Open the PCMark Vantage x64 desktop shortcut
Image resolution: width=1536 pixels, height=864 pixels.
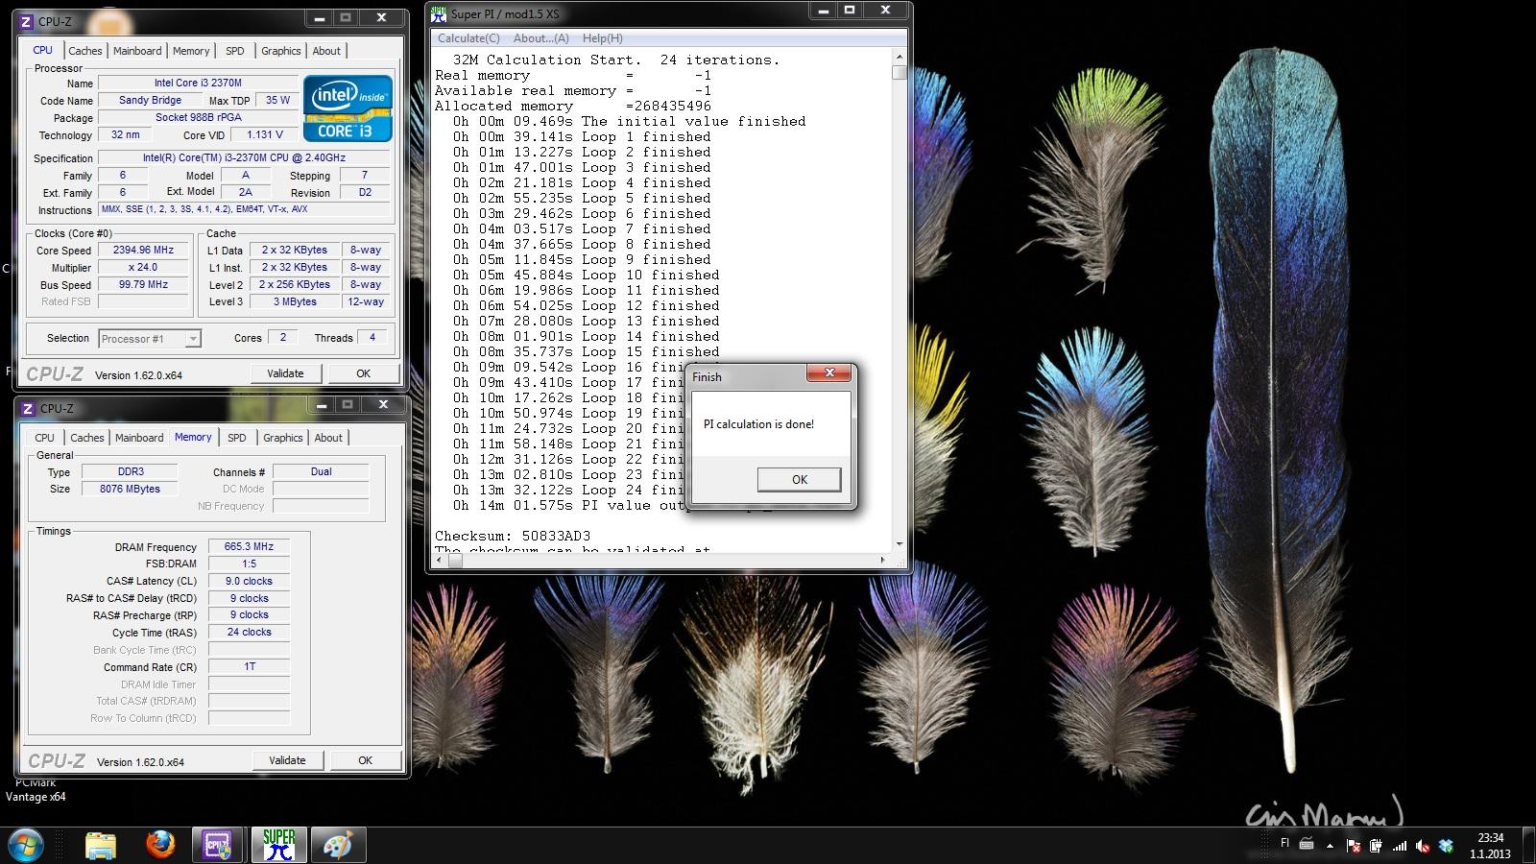(36, 790)
